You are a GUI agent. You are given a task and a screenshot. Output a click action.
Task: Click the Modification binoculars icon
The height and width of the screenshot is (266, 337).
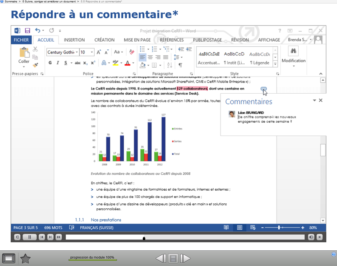coord(293,51)
